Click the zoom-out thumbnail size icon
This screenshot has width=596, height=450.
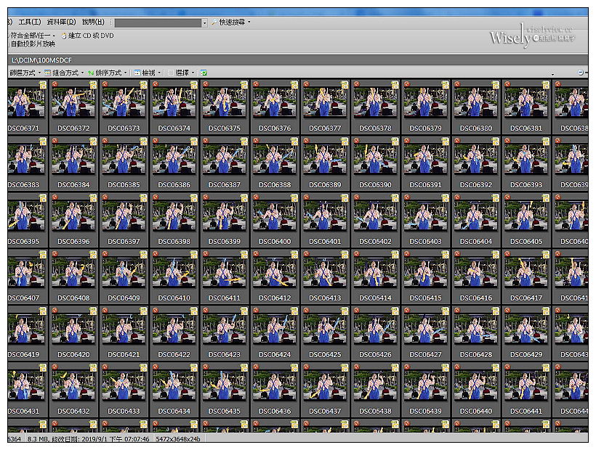(x=581, y=73)
